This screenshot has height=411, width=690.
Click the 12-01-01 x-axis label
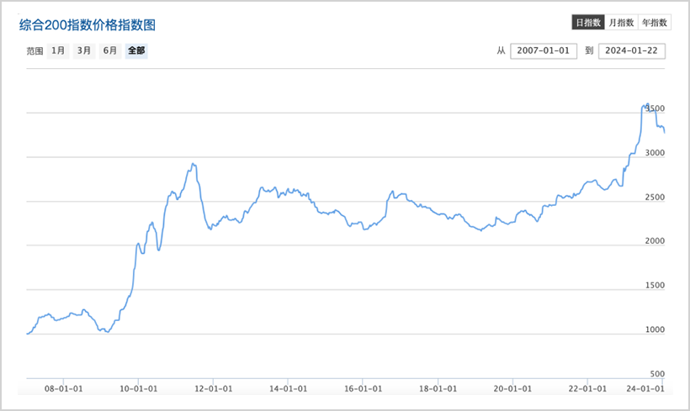[x=213, y=389]
